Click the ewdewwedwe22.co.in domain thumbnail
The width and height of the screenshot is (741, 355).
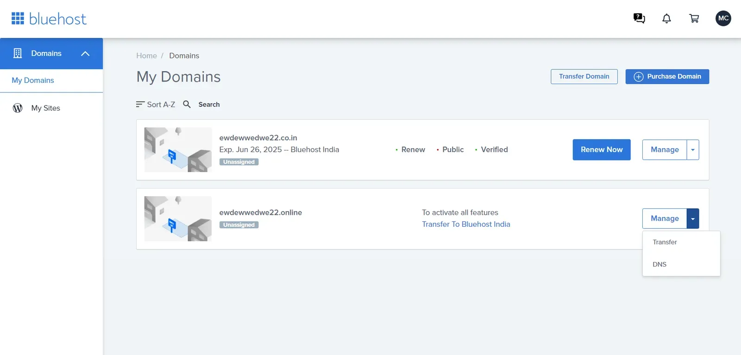178,150
